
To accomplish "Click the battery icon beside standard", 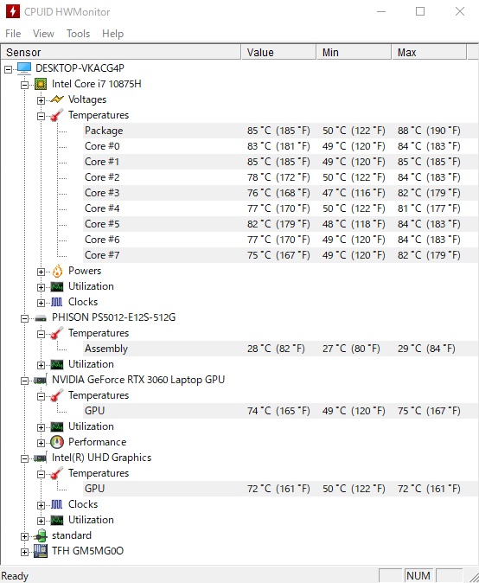I will (40, 535).
